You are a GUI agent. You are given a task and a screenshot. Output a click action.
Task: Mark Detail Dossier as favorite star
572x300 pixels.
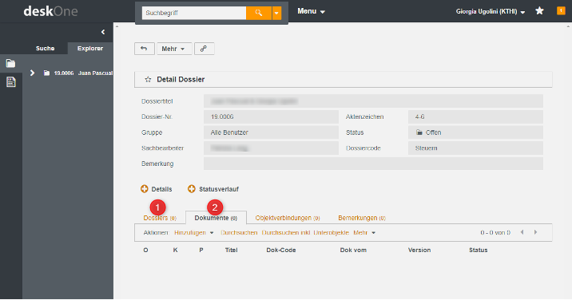(x=148, y=80)
